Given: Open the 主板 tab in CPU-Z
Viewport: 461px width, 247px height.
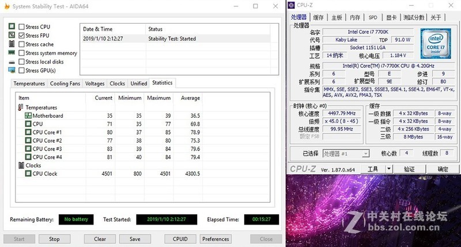Looking at the screenshot, I should (x=337, y=17).
